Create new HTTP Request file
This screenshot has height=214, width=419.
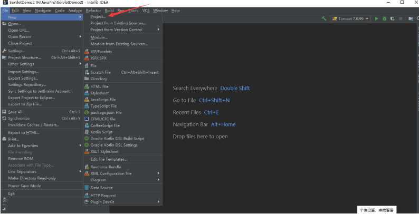click(x=102, y=195)
